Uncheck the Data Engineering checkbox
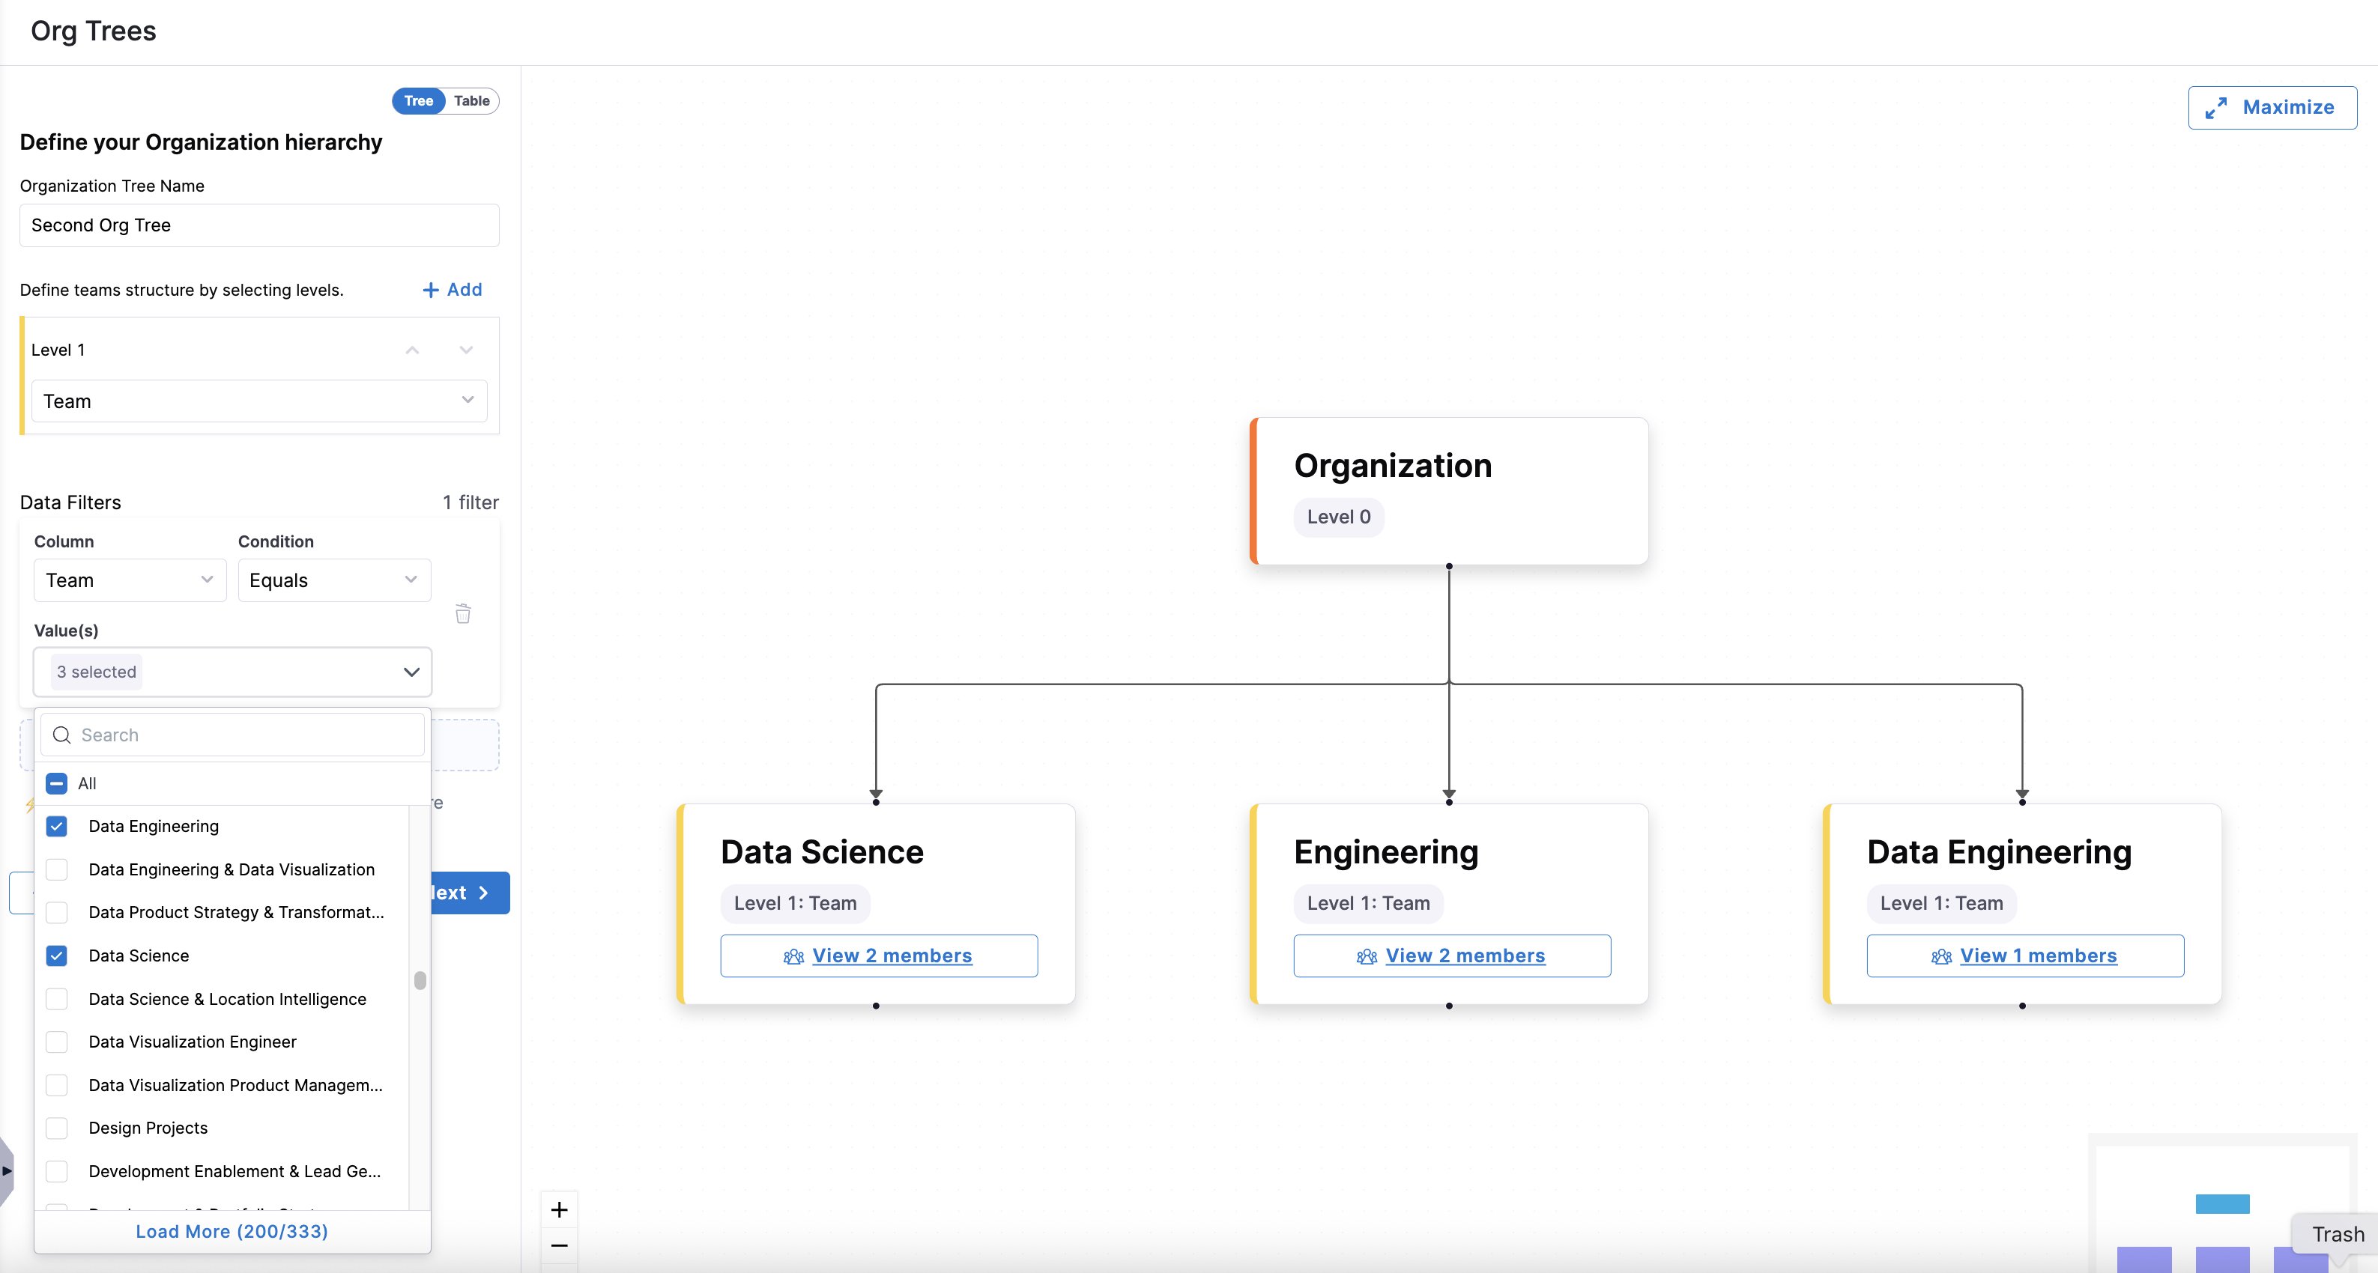 pyautogui.click(x=57, y=827)
